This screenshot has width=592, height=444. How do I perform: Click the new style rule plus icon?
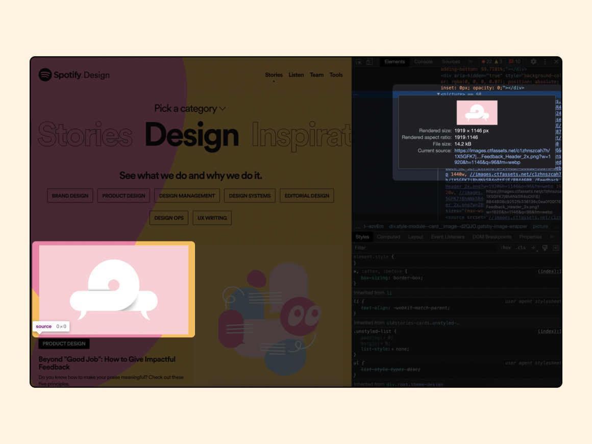click(533, 248)
